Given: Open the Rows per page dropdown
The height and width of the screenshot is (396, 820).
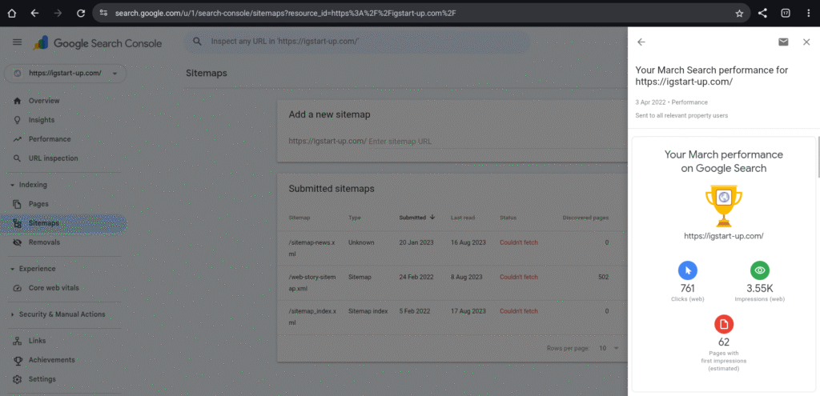Looking at the screenshot, I should pyautogui.click(x=609, y=348).
